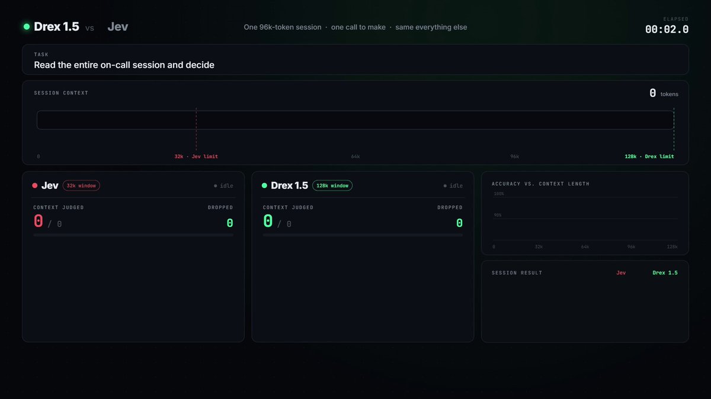Image resolution: width=711 pixels, height=399 pixels.
Task: Select the Session Context progress bar
Action: click(x=355, y=120)
